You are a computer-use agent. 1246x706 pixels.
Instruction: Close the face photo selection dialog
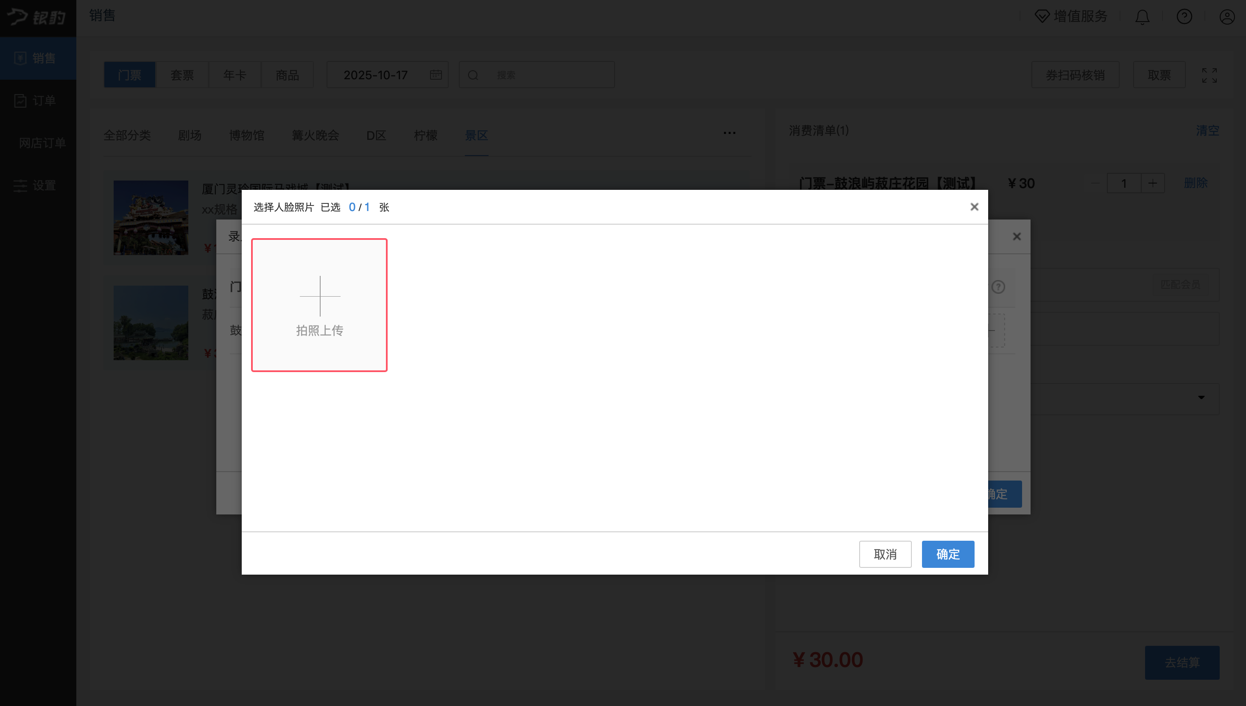(x=974, y=207)
